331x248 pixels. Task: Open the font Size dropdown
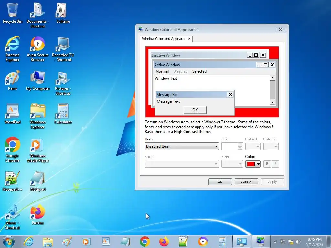coord(232,164)
